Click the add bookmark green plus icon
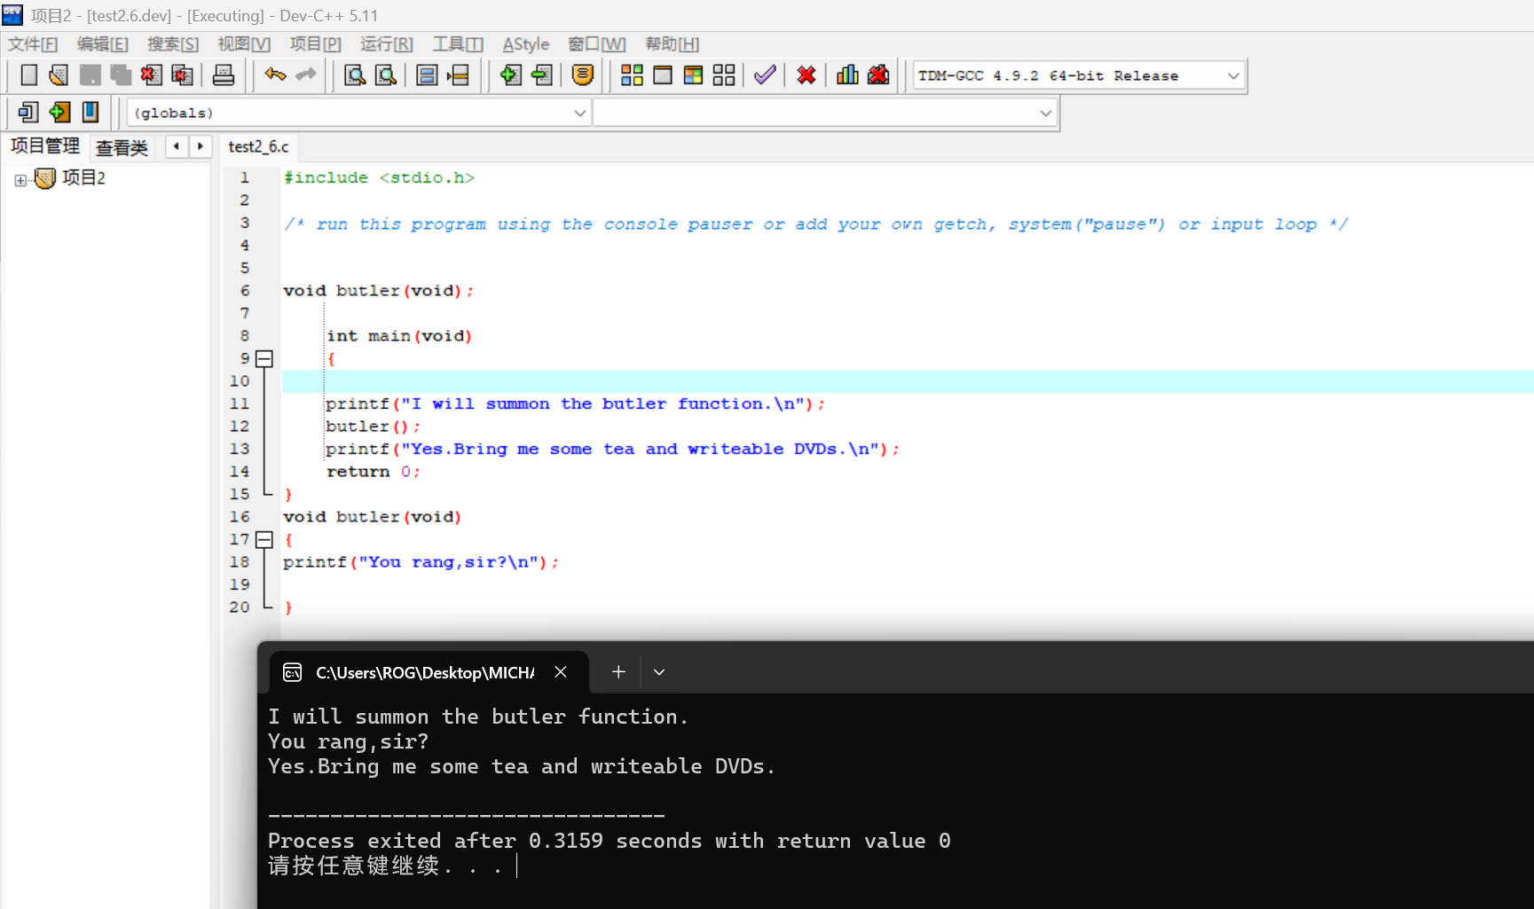The height and width of the screenshot is (909, 1534). pos(59,113)
